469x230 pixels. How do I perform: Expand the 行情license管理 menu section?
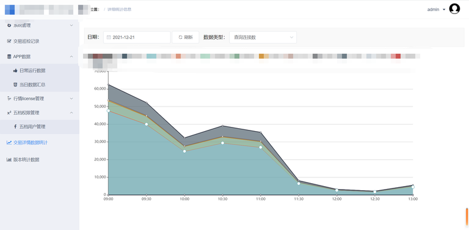click(x=72, y=98)
